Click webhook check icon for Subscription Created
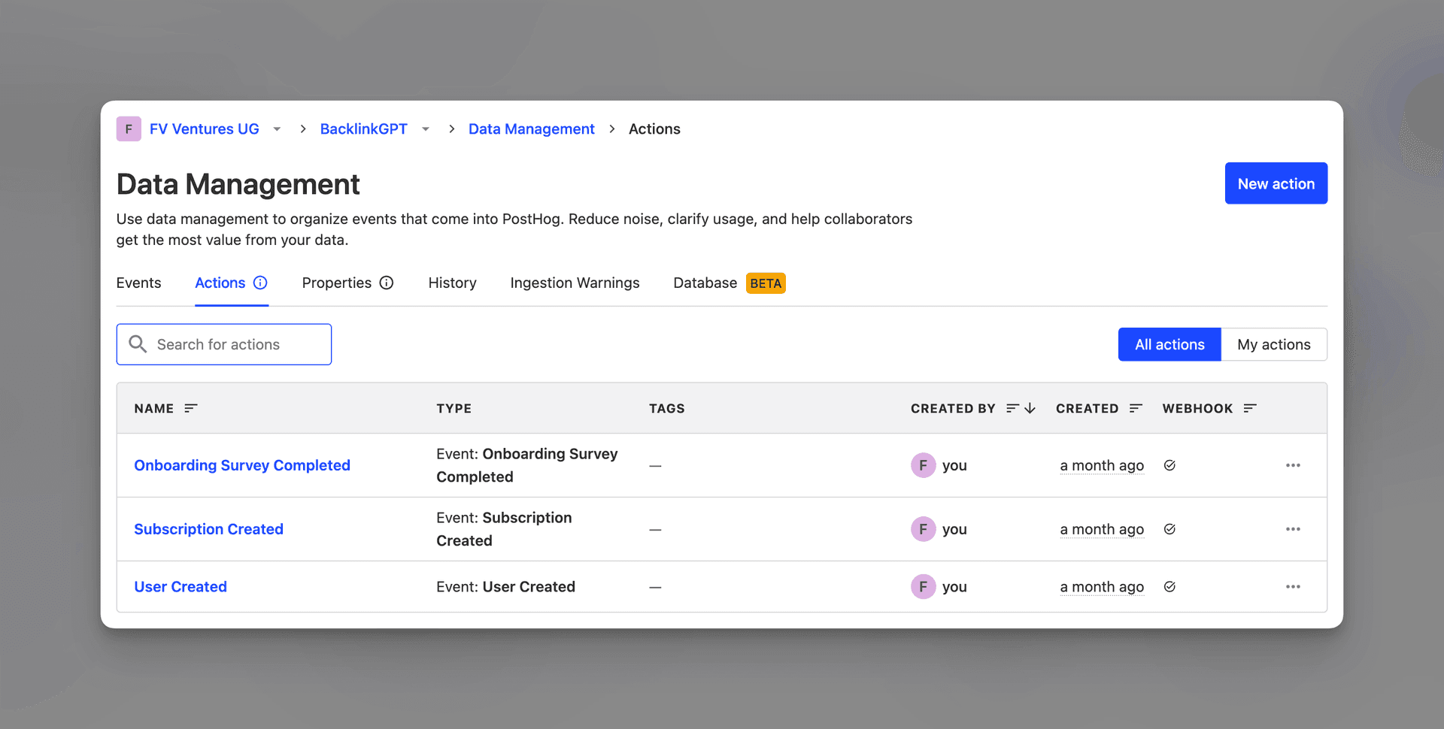The image size is (1444, 729). coord(1169,529)
